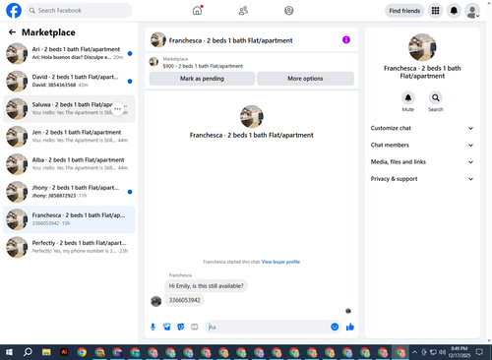
Task: Search in conversation magnifier icon
Action: pos(436,97)
